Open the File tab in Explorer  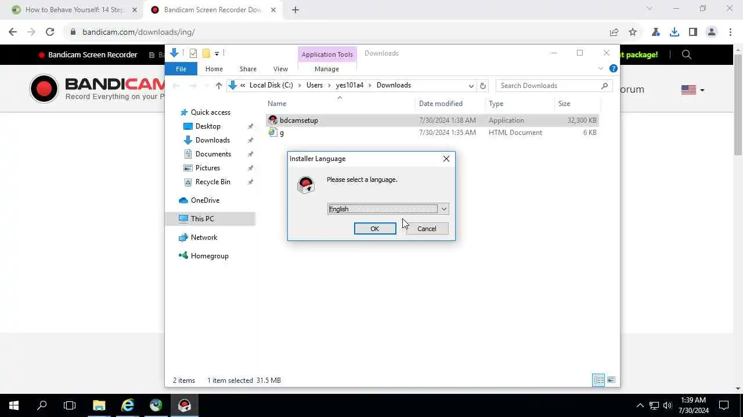tap(181, 69)
